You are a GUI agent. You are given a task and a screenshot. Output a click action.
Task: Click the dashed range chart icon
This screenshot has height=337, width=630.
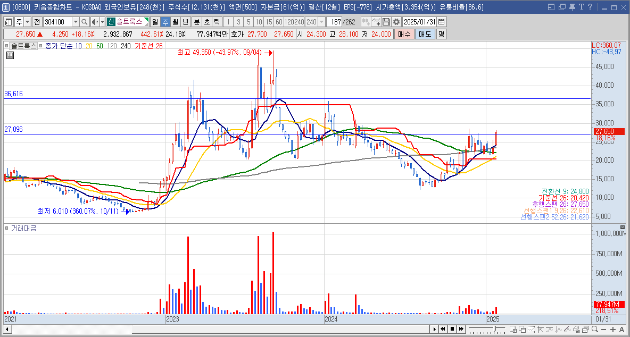click(x=531, y=329)
